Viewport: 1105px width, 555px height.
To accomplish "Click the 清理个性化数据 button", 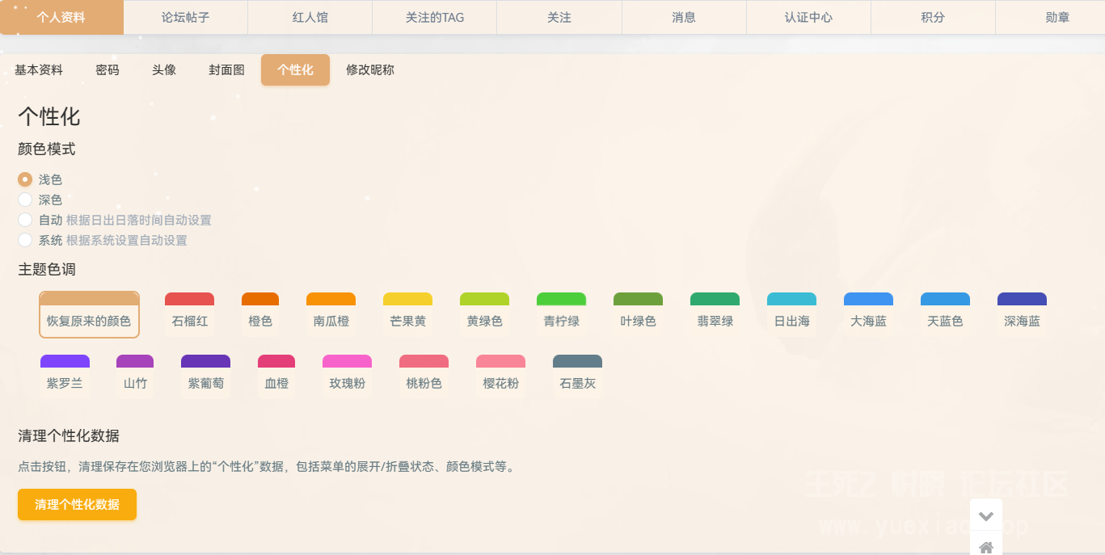I will coord(77,504).
